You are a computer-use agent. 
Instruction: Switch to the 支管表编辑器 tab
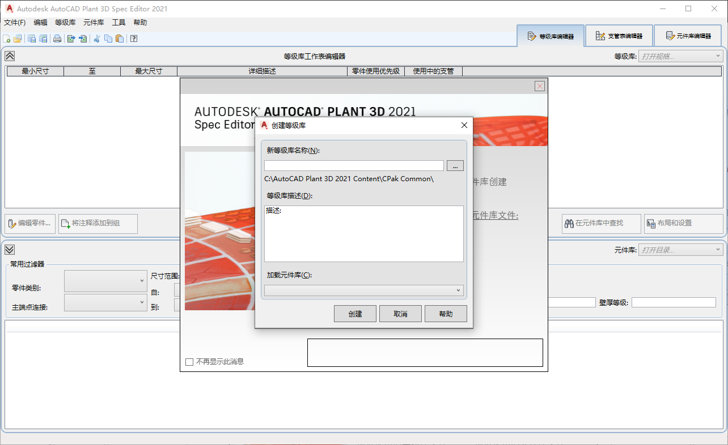pos(619,35)
